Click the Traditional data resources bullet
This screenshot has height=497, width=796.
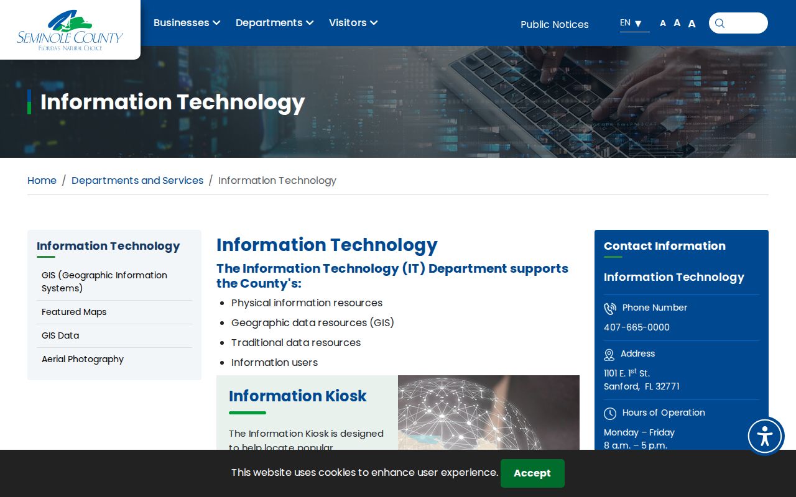click(x=296, y=342)
